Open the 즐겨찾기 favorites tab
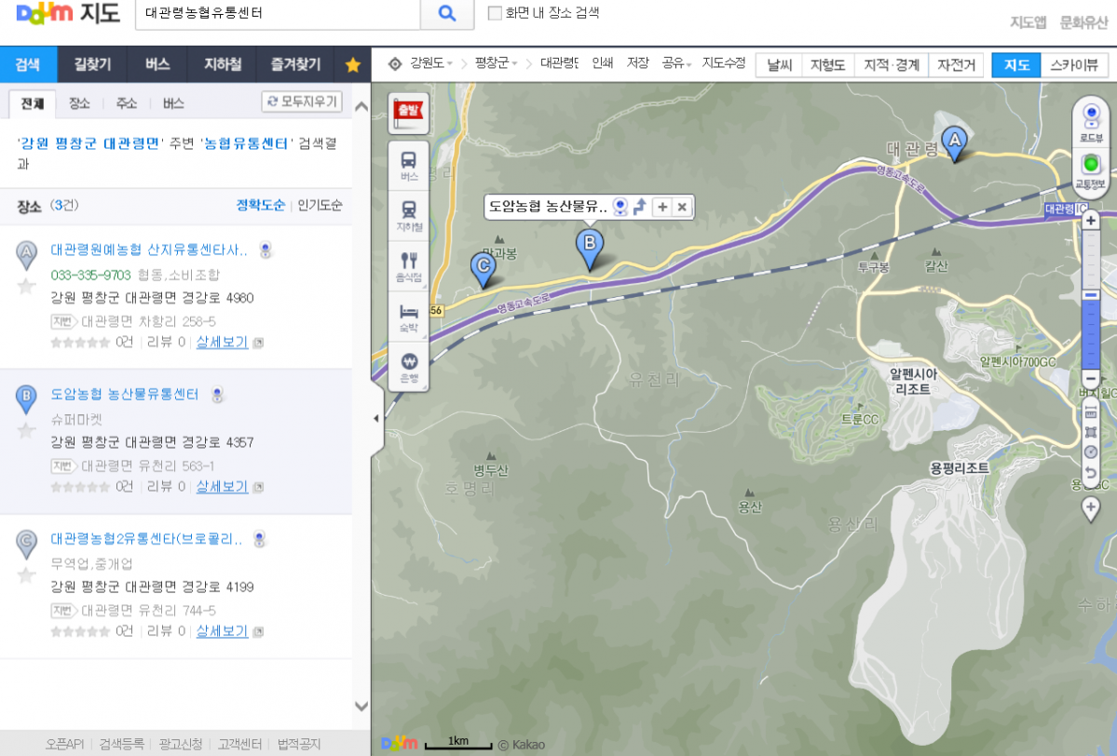Viewport: 1117px width, 756px height. pyautogui.click(x=295, y=65)
